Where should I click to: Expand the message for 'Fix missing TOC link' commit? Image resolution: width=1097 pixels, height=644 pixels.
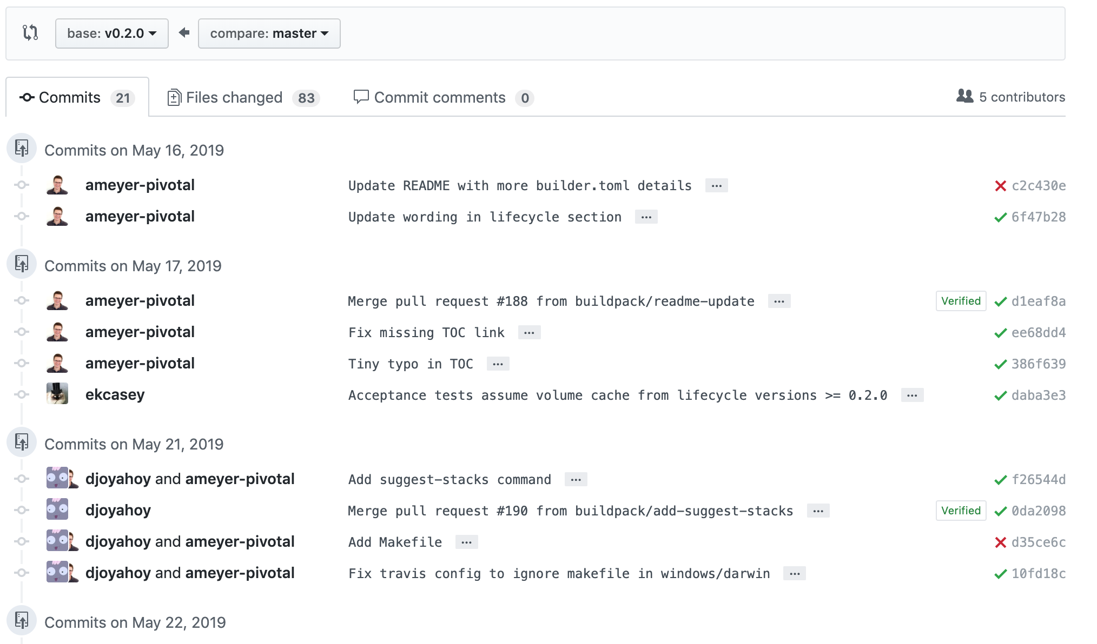(x=530, y=332)
